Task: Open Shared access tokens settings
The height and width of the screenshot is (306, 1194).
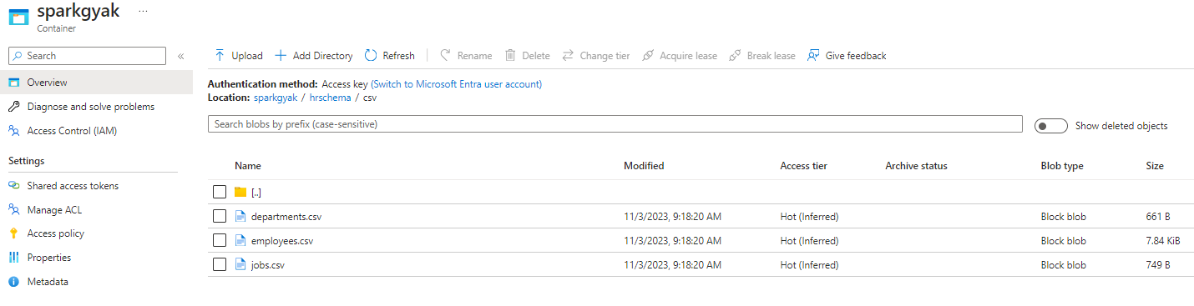Action: click(73, 186)
